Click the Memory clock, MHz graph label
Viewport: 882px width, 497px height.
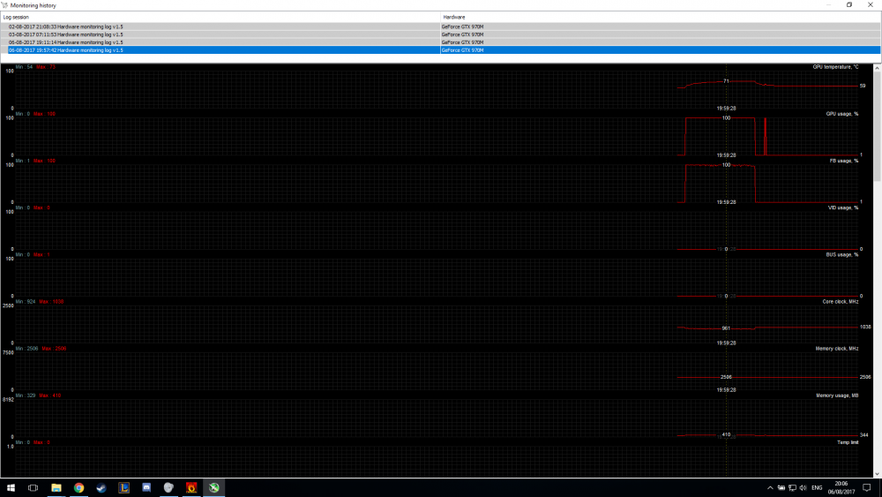click(837, 349)
